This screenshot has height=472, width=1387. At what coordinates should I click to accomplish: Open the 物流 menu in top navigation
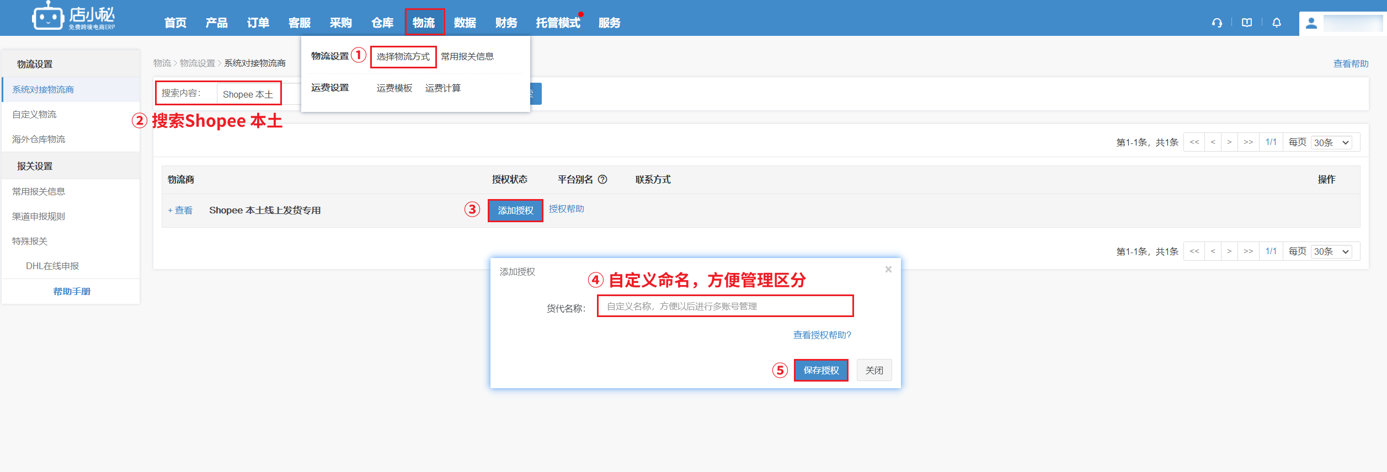click(x=424, y=23)
